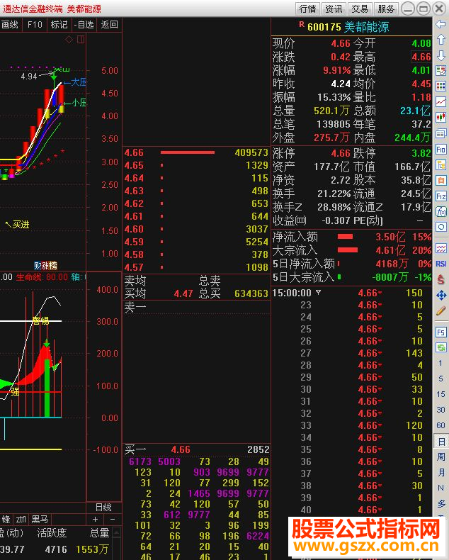Switch to the ztfl tab
This screenshot has width=449, height=560.
pos(21,519)
